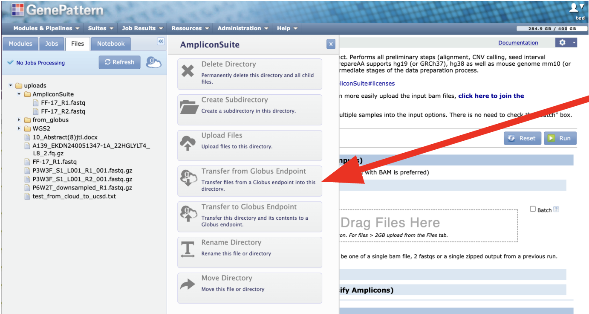Click the AmpliconSuite folder icon in tree
The height and width of the screenshot is (314, 589).
(x=27, y=94)
